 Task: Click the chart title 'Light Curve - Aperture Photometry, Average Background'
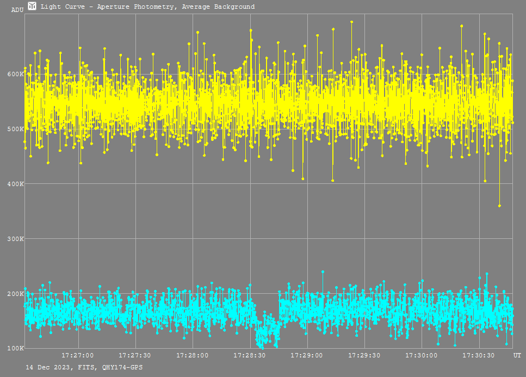(x=147, y=7)
